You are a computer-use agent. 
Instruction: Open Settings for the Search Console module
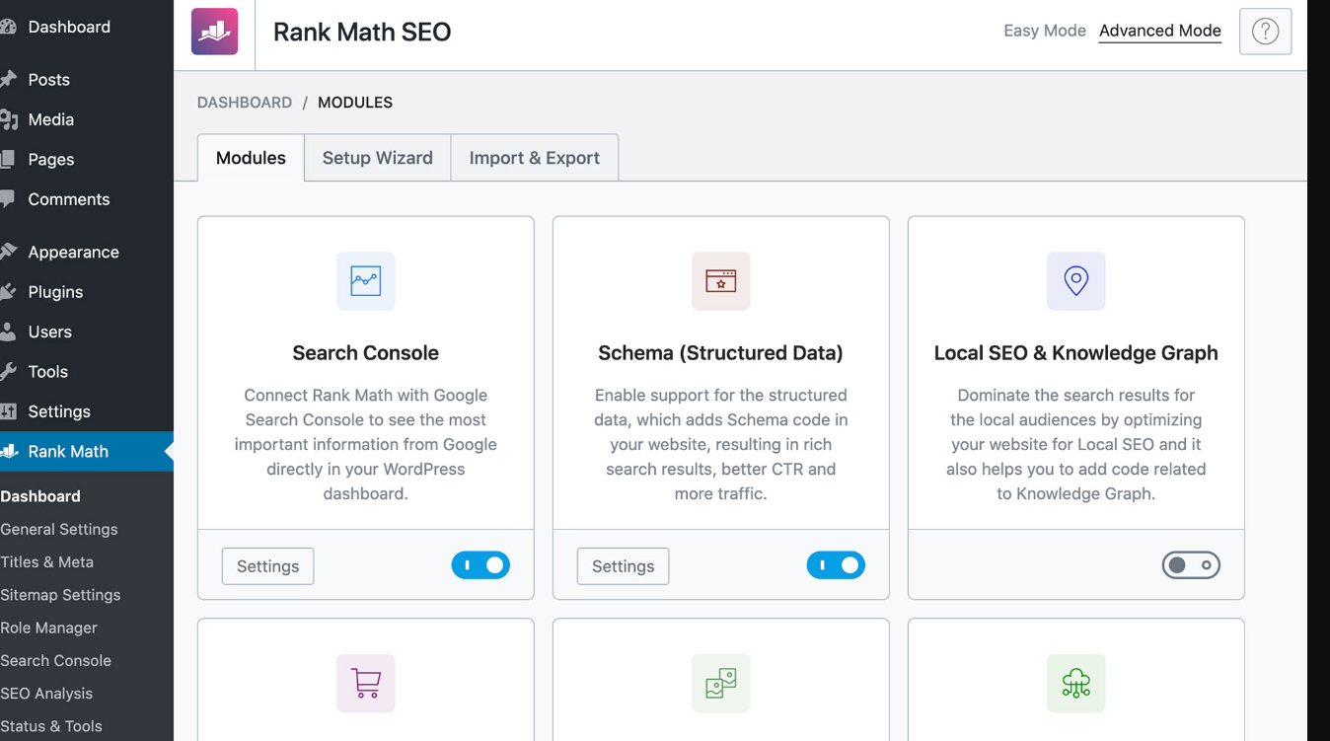point(267,566)
